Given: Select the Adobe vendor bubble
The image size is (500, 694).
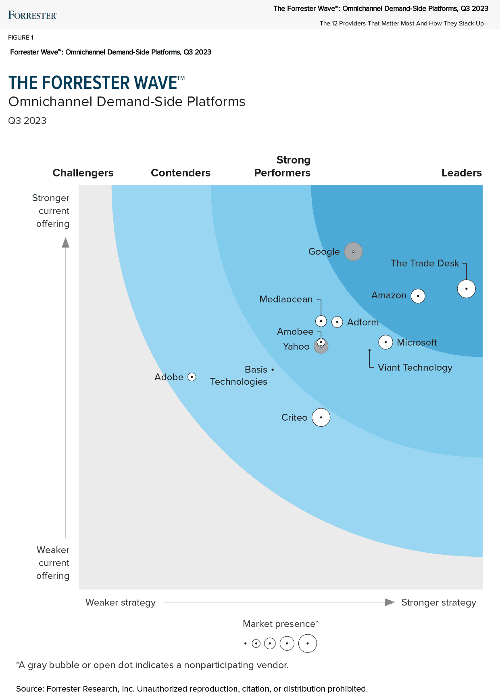Looking at the screenshot, I should (192, 377).
